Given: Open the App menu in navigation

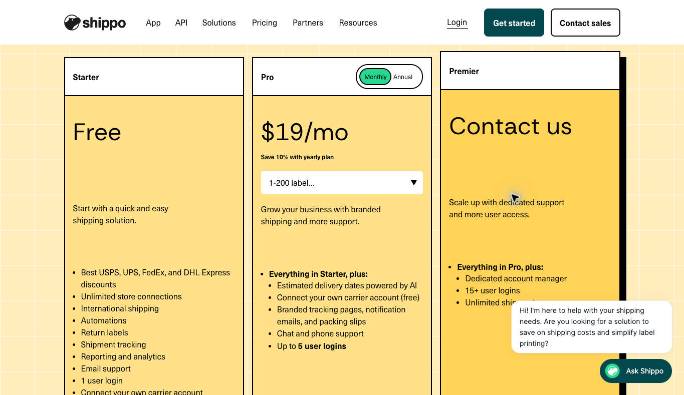Looking at the screenshot, I should pos(153,23).
